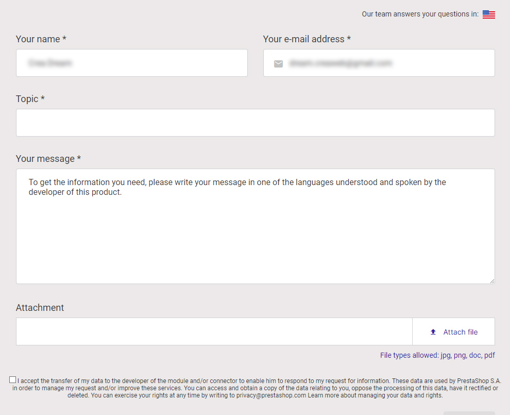Click the partially visible submit button
This screenshot has height=415, width=510.
pos(469,413)
